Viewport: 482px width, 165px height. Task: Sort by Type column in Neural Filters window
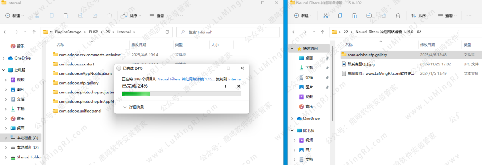pyautogui.click(x=467, y=44)
